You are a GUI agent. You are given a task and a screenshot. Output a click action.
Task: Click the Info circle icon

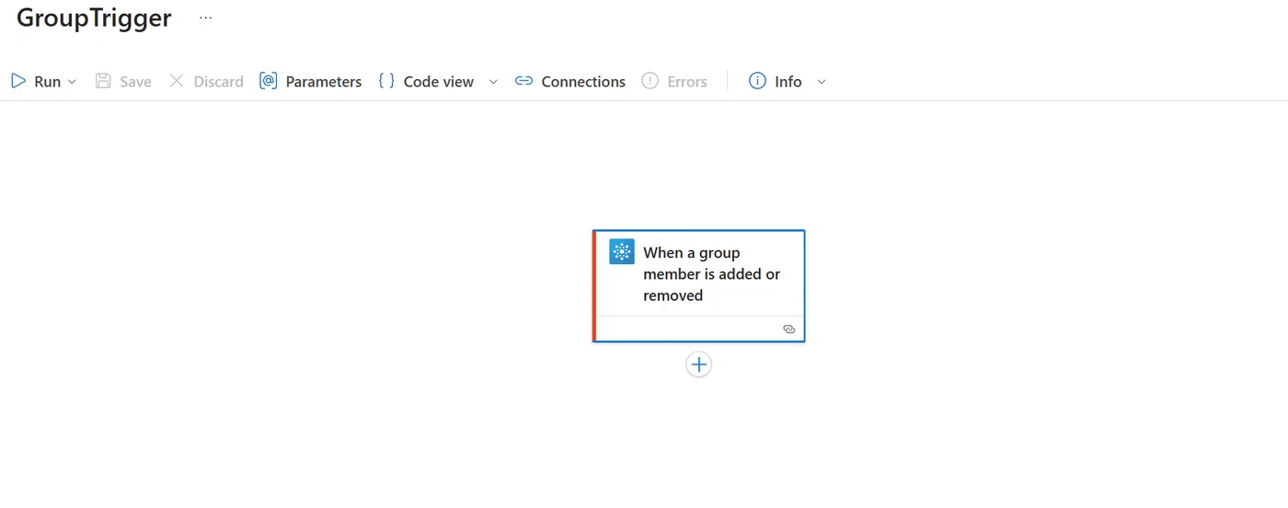[x=757, y=81]
